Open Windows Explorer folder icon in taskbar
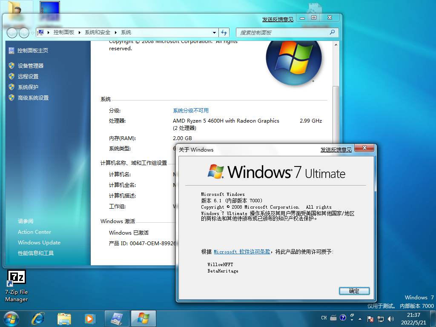This screenshot has width=436, height=327. [x=64, y=318]
